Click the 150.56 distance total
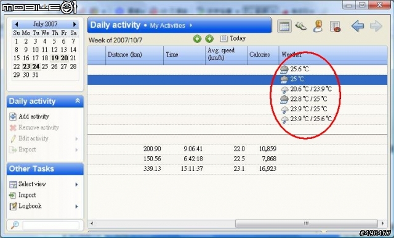The image size is (394, 238). tap(152, 159)
